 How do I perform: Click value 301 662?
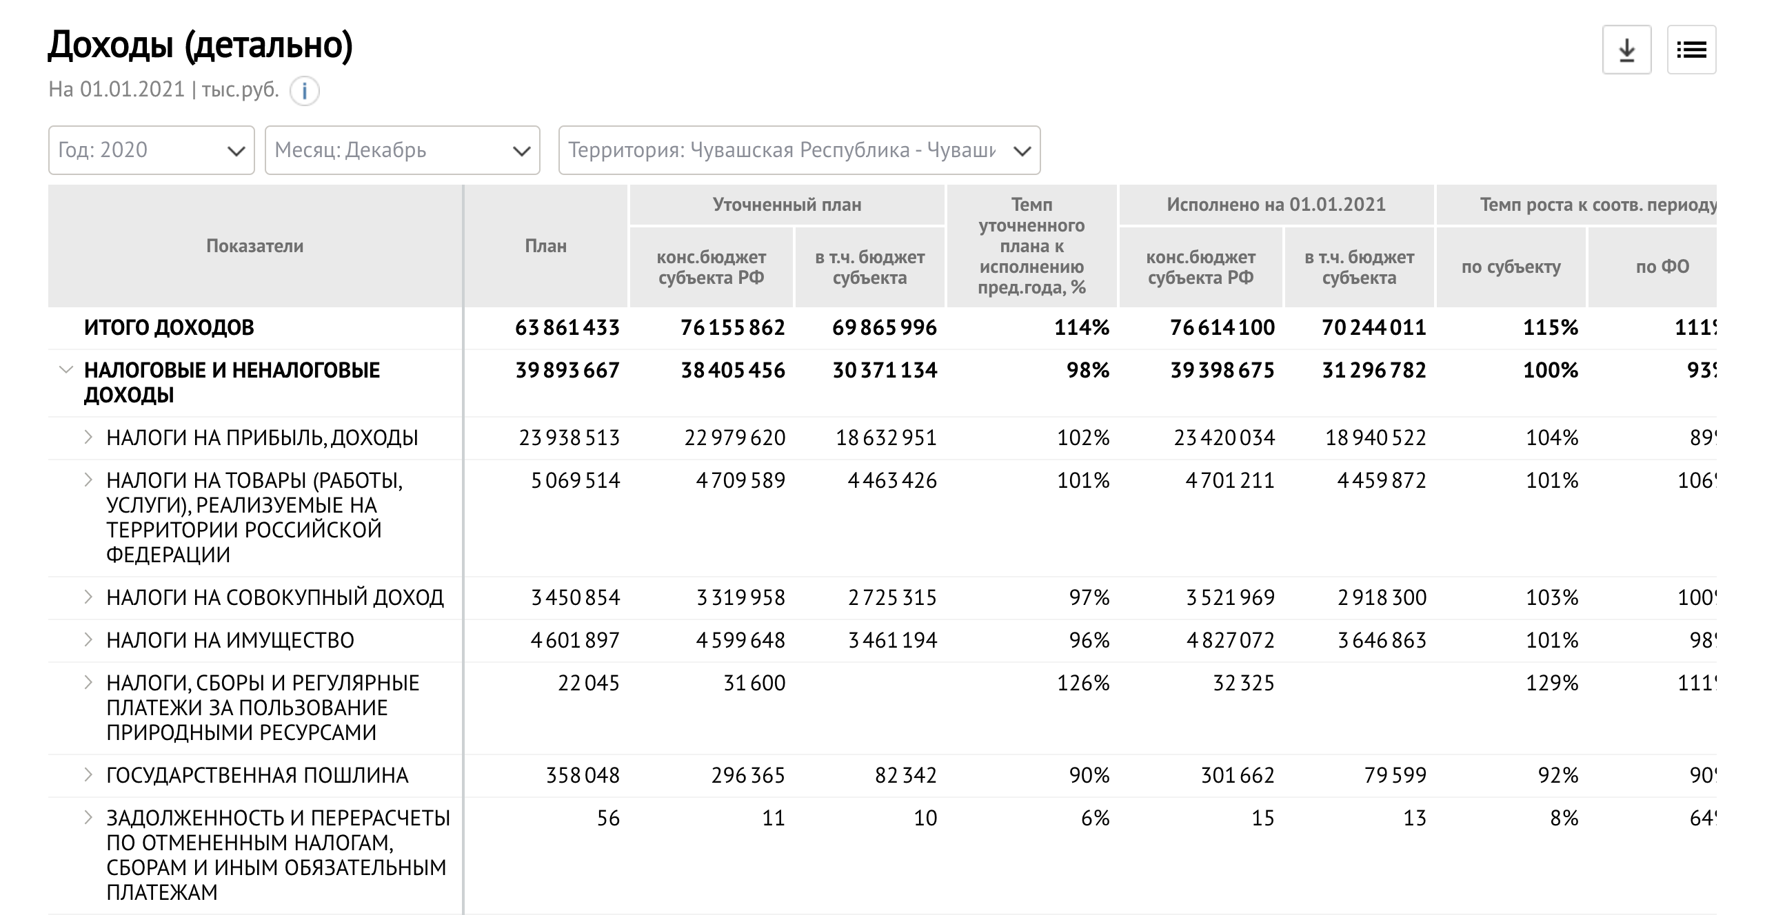pyautogui.click(x=1238, y=775)
